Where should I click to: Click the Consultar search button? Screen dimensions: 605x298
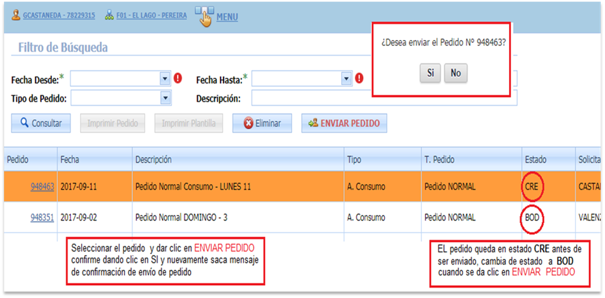click(x=41, y=123)
